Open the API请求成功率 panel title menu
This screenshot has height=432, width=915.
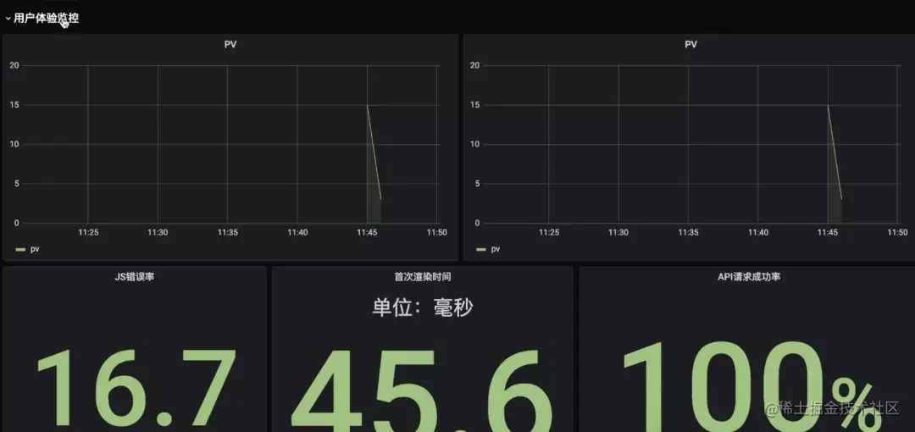[x=749, y=277]
